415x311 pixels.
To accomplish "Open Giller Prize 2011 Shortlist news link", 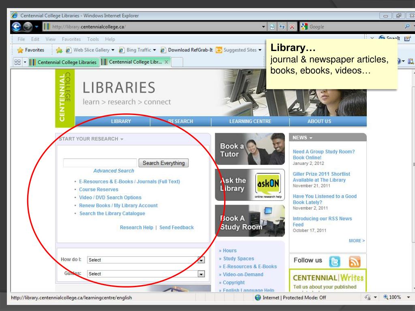I will 321,177.
